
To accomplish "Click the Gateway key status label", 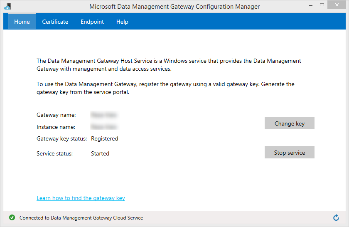I will 61,138.
